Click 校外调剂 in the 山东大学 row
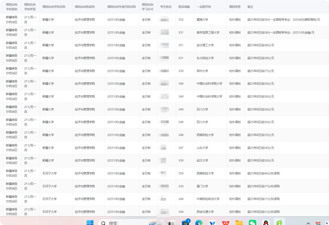 tap(235, 148)
